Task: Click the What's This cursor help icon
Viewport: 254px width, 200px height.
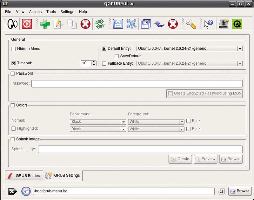Action: click(x=209, y=24)
